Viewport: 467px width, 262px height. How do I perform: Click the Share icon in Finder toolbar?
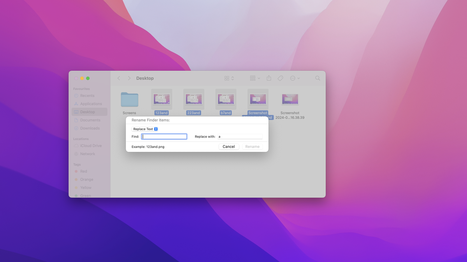(269, 78)
